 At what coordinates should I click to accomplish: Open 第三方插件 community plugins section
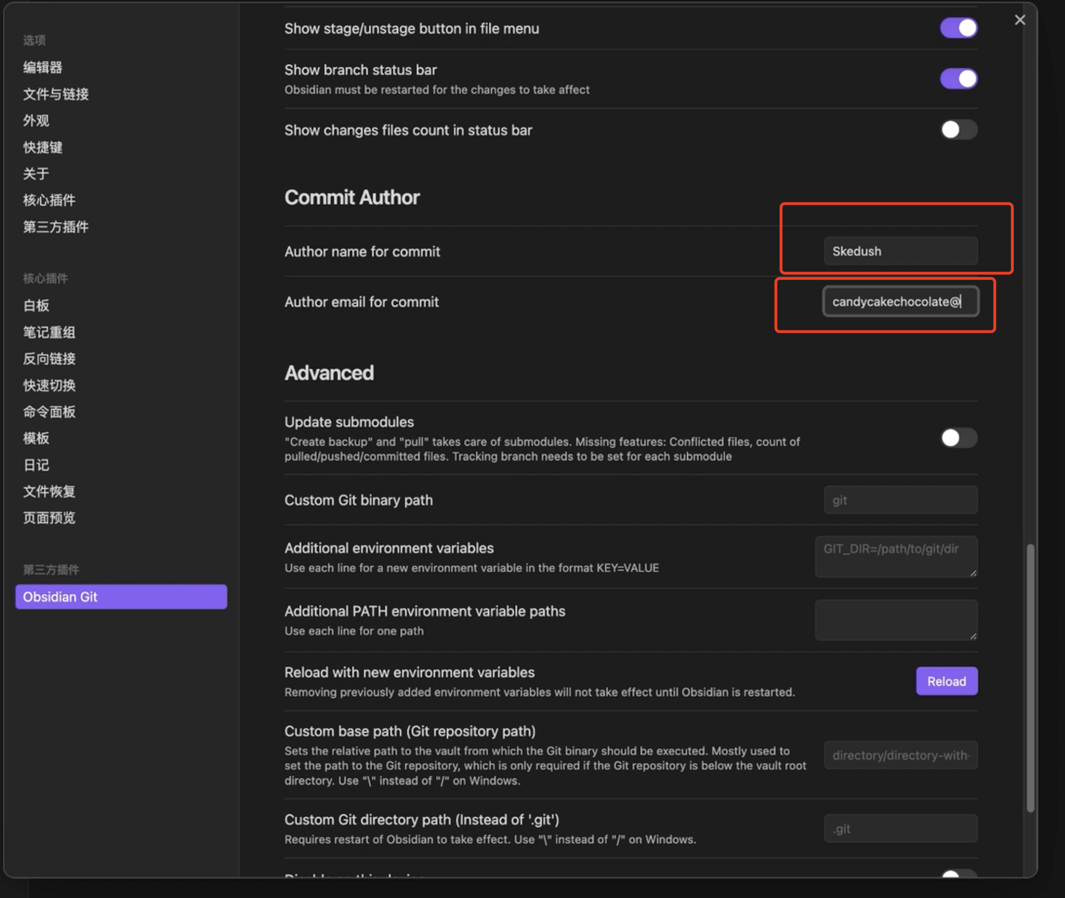56,226
